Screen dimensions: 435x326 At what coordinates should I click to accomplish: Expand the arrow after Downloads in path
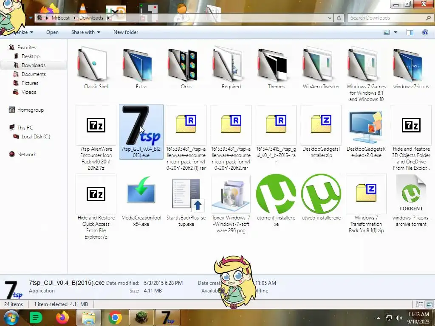(108, 18)
